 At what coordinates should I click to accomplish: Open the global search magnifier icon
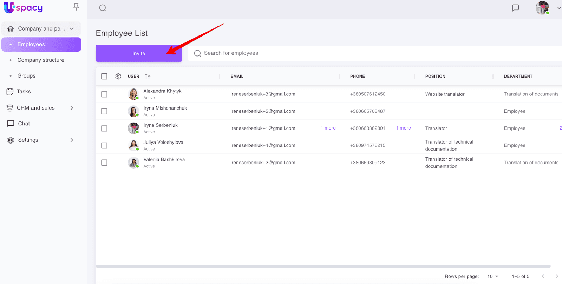click(x=103, y=8)
